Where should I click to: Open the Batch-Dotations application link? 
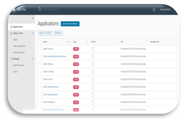pos(49,102)
